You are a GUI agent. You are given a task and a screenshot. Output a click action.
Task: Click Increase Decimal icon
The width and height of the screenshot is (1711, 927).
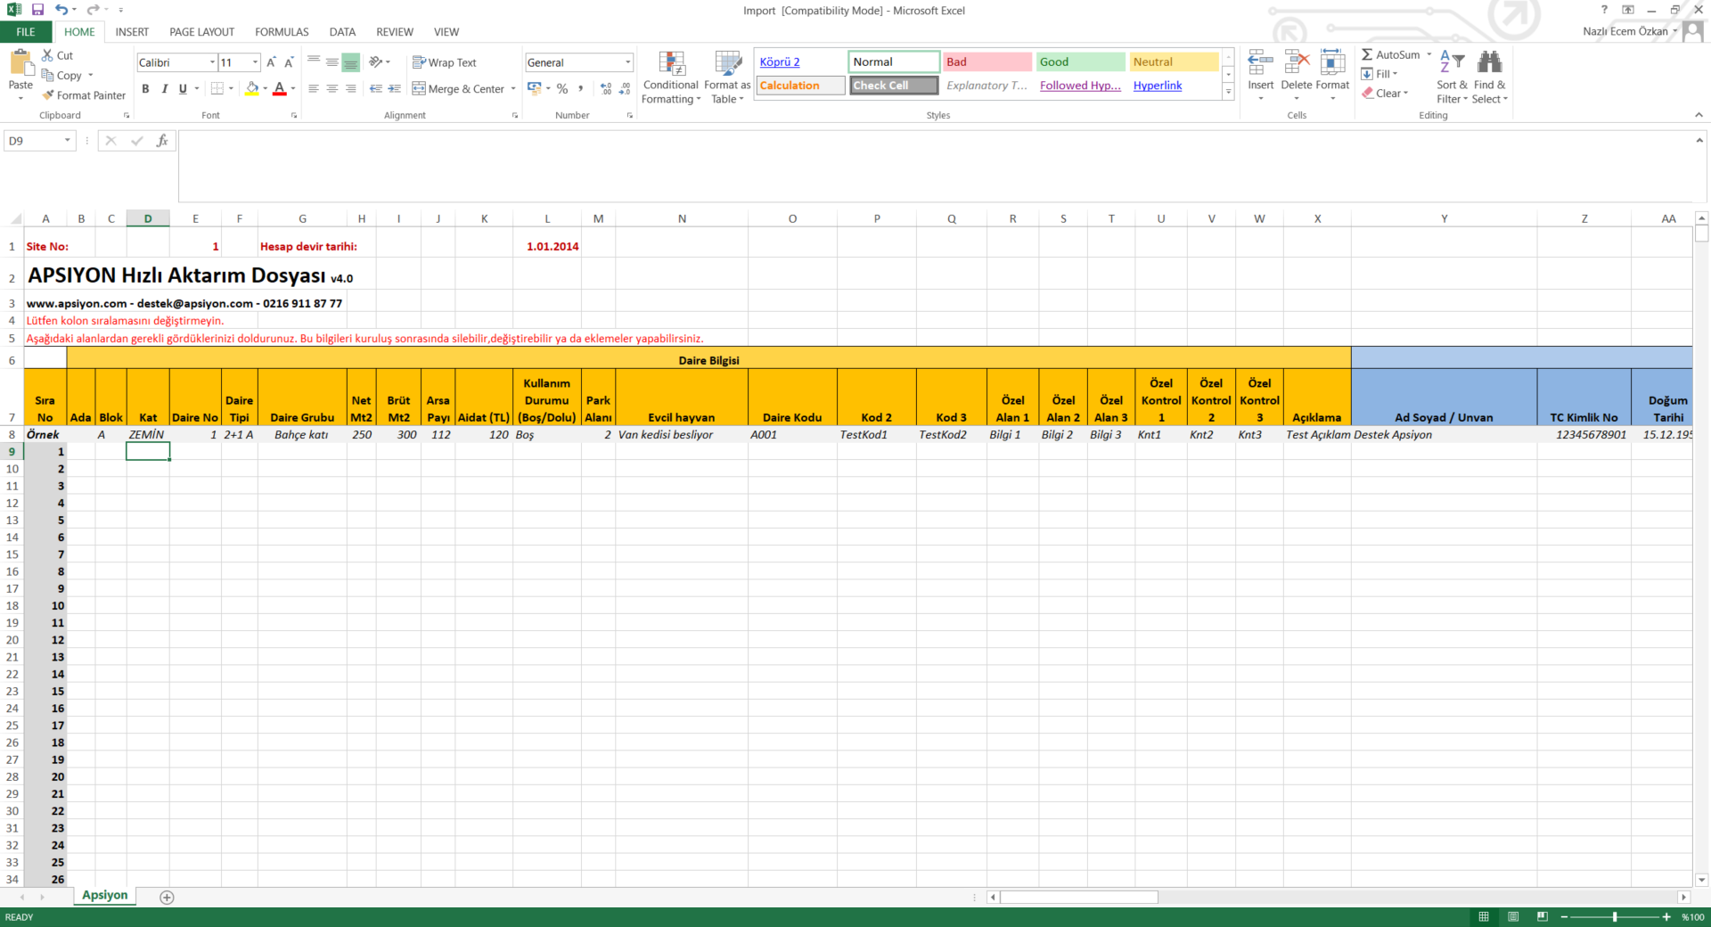606,88
